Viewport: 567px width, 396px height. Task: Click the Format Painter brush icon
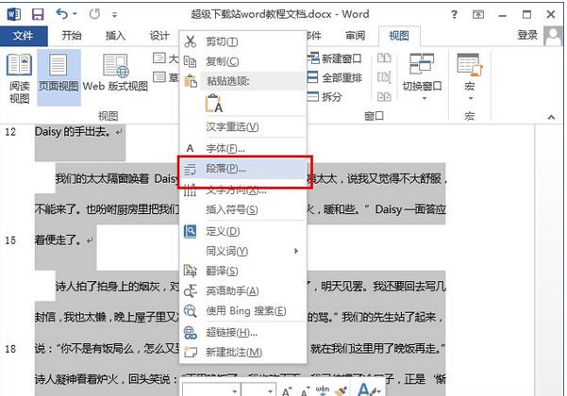[x=341, y=391]
